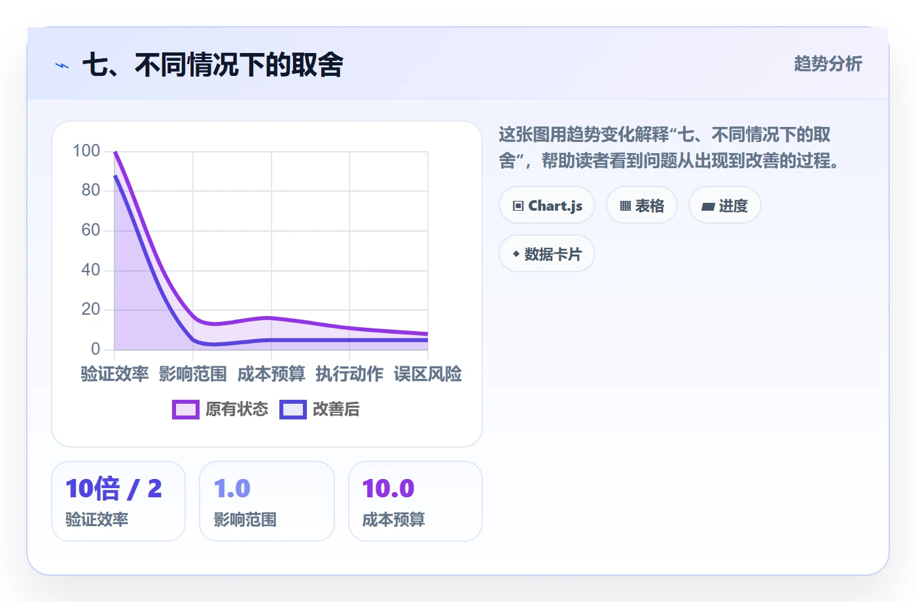916x602 pixels.
Task: Toggle the 改善后 legend item
Action: (x=320, y=410)
